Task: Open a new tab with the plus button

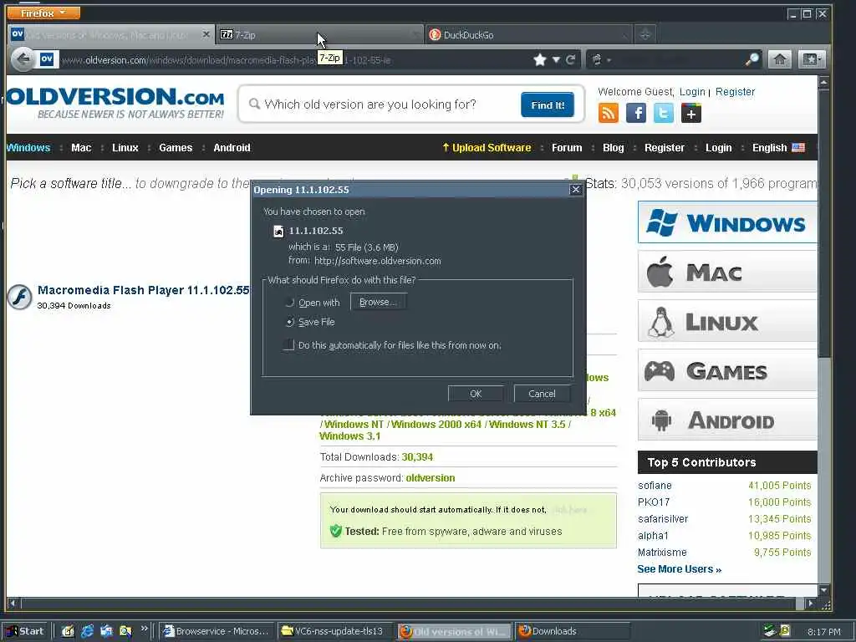Action: coord(645,34)
